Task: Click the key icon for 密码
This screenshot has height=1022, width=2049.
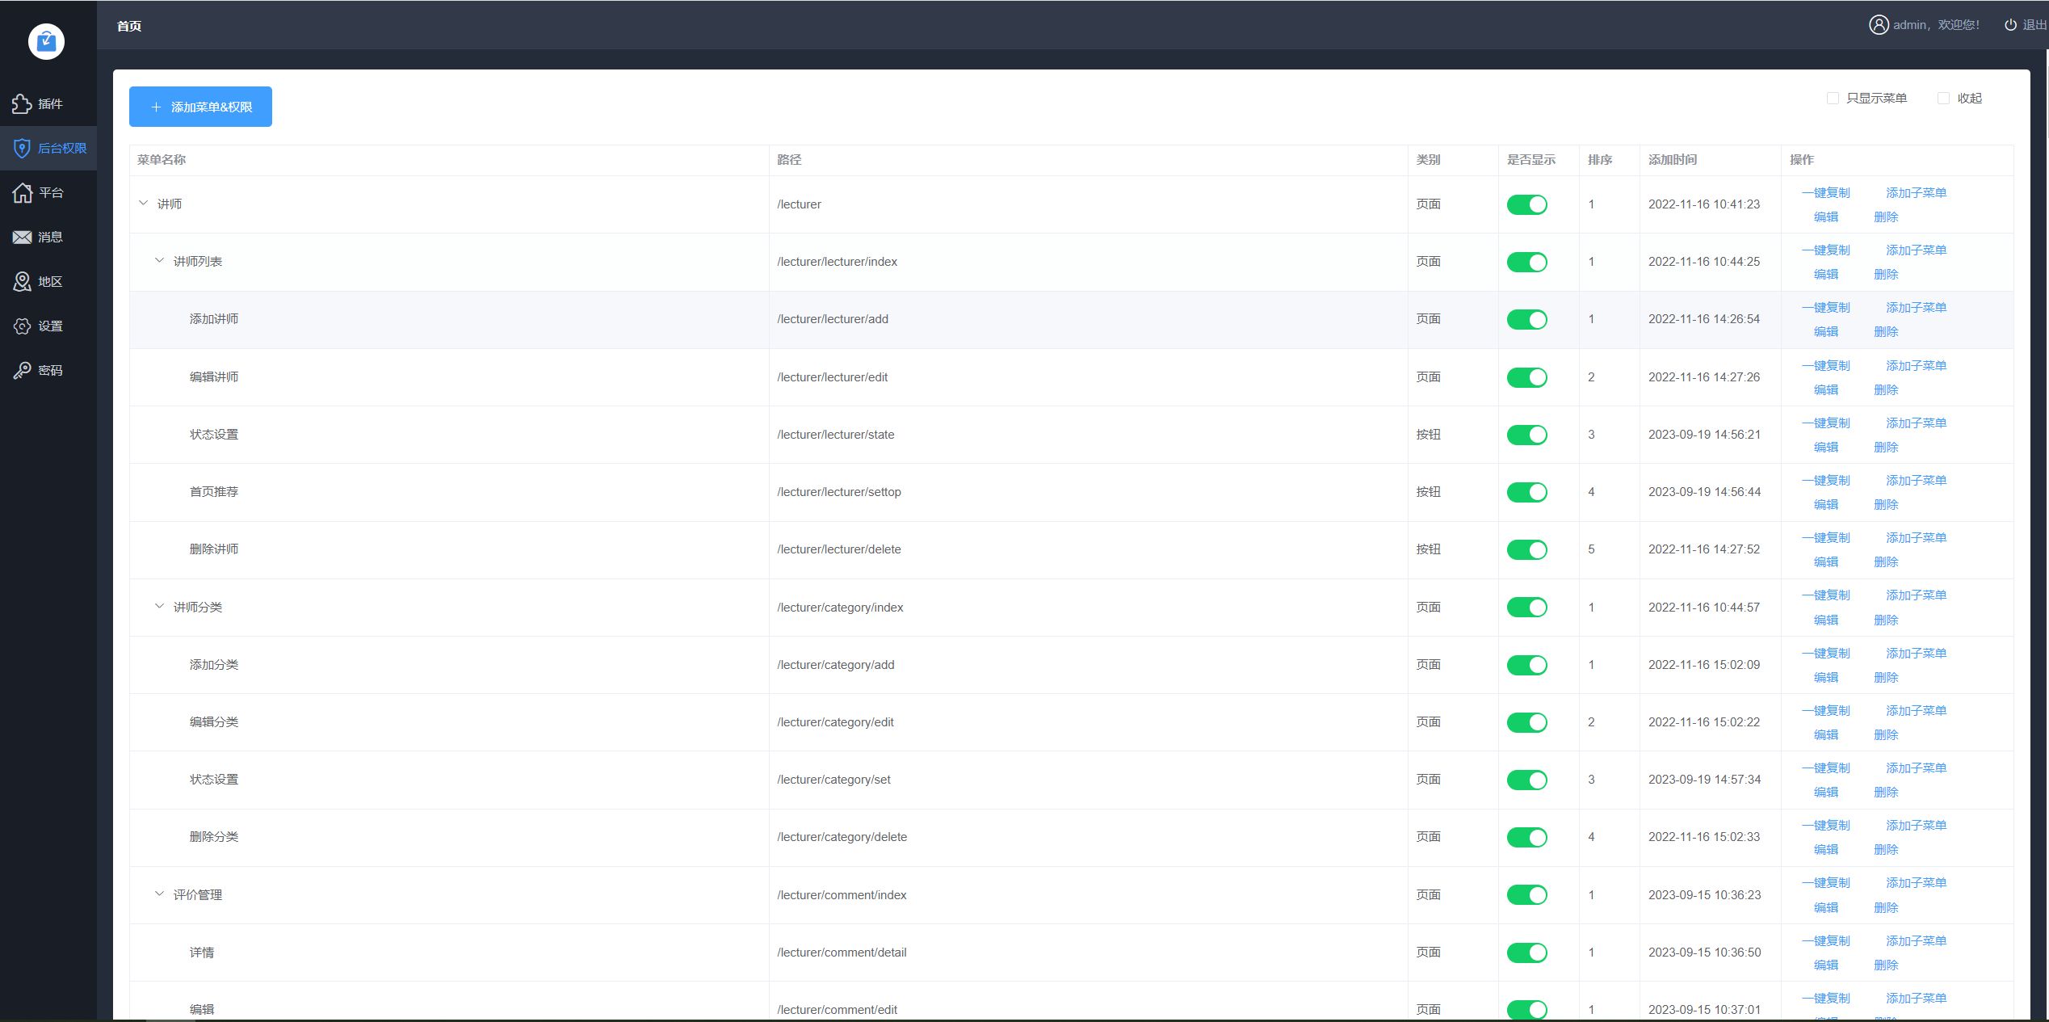Action: coord(22,370)
